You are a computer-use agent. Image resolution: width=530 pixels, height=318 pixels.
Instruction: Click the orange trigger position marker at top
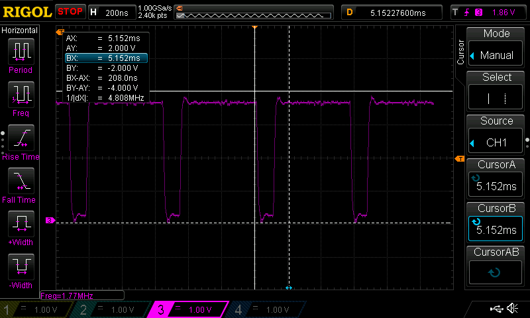(255, 27)
